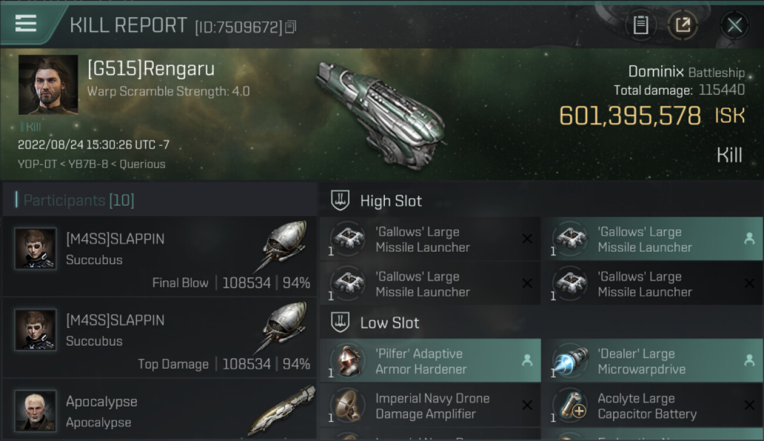Close the kill report window
This screenshot has height=441, width=764.
click(734, 25)
